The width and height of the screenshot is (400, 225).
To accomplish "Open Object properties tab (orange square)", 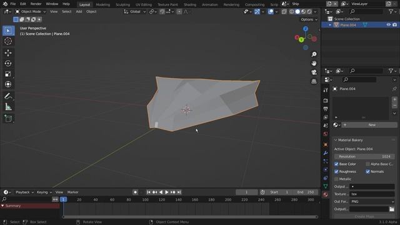I will [x=326, y=144].
